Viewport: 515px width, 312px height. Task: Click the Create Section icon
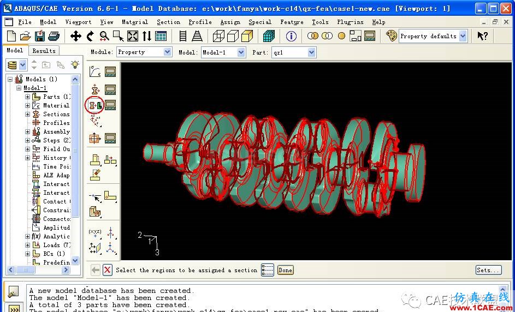95,89
